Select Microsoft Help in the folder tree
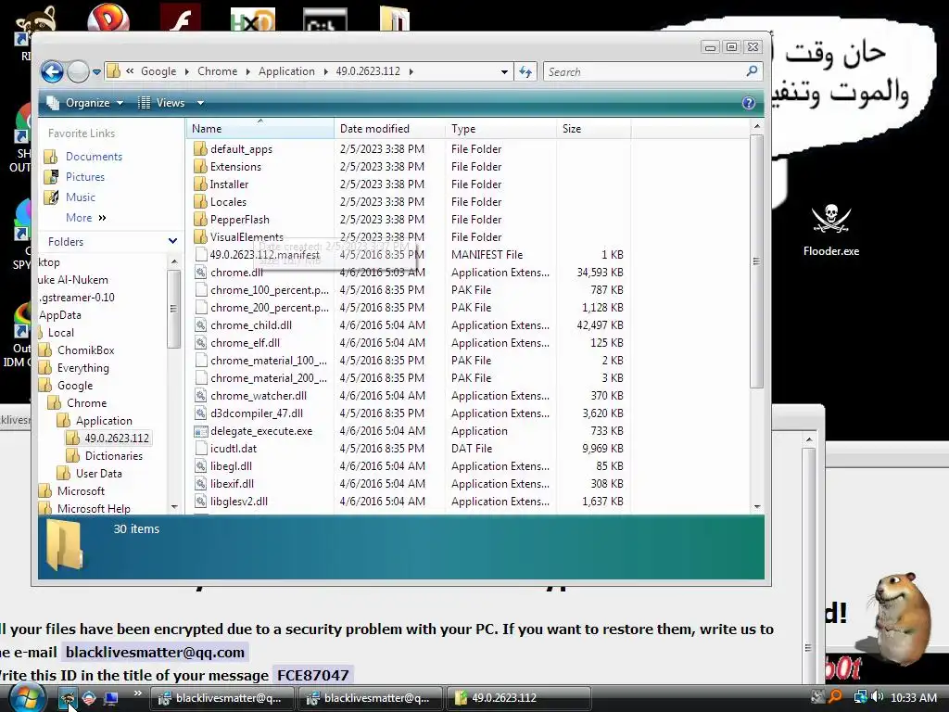Image resolution: width=949 pixels, height=712 pixels. (x=94, y=509)
